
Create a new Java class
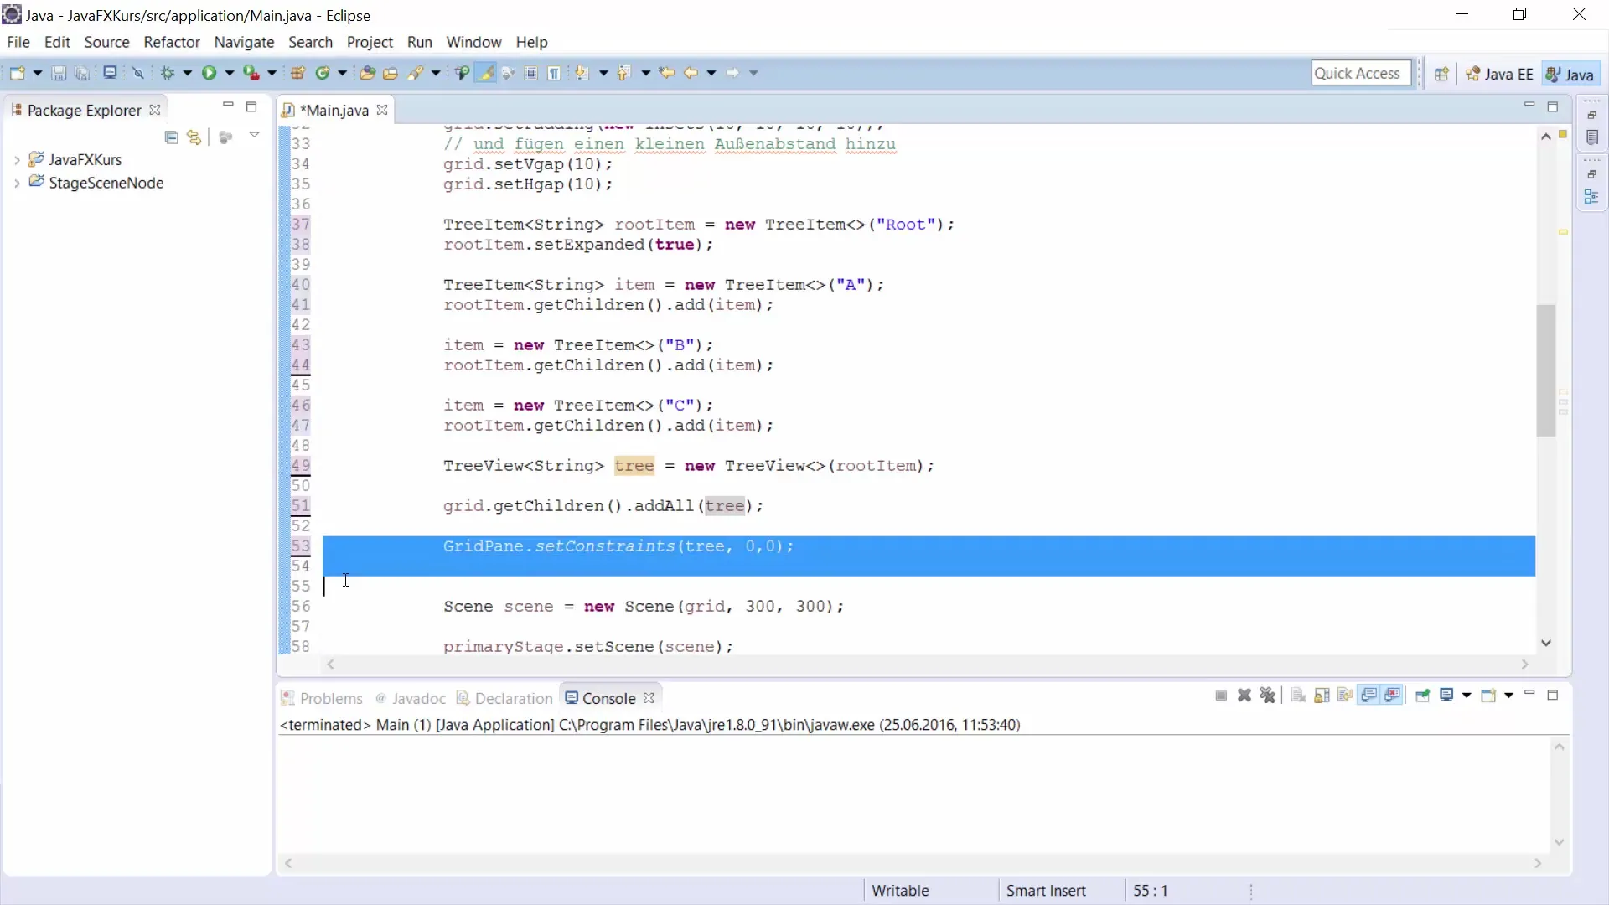tap(323, 73)
